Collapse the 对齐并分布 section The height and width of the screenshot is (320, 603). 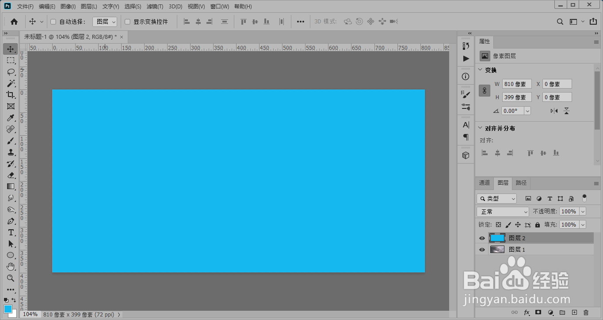481,128
